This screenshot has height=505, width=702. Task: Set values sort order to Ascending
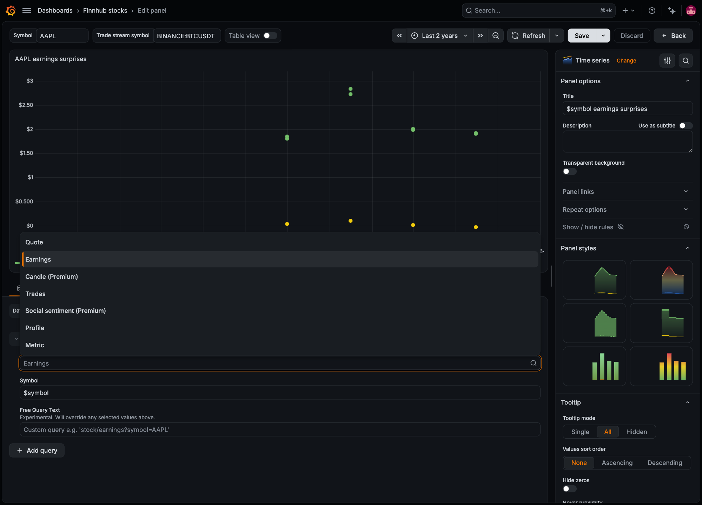coord(617,463)
